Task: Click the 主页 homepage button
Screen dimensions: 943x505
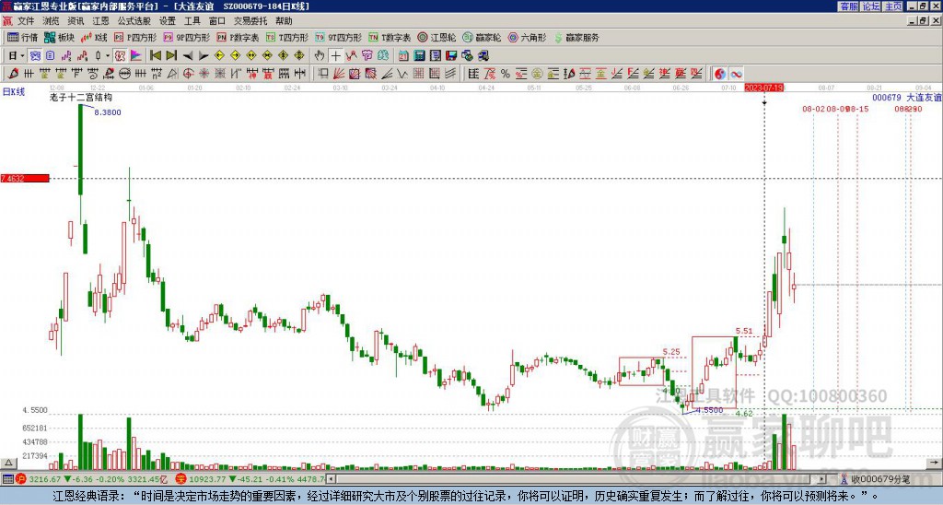Action: point(893,6)
